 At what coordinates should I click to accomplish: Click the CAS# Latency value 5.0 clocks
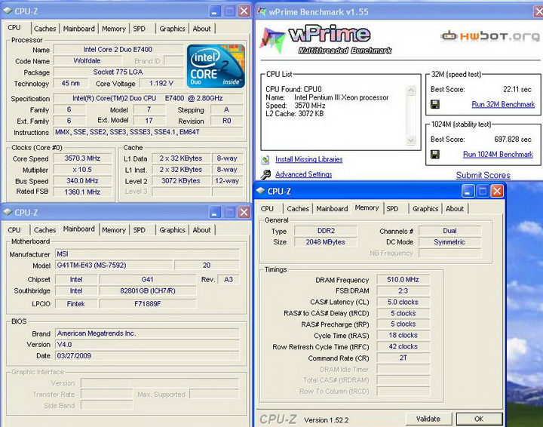pos(403,302)
